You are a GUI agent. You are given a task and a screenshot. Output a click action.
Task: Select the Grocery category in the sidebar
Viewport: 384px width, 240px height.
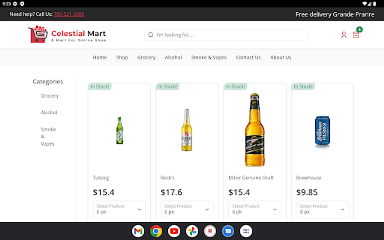[50, 96]
